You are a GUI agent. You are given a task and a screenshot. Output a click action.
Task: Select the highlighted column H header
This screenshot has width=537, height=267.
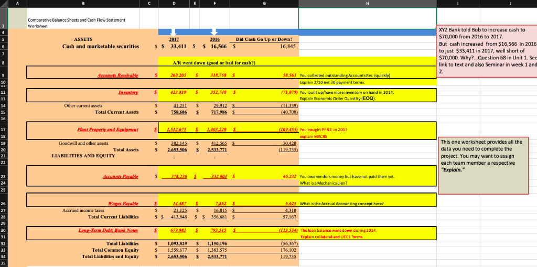(368, 3)
